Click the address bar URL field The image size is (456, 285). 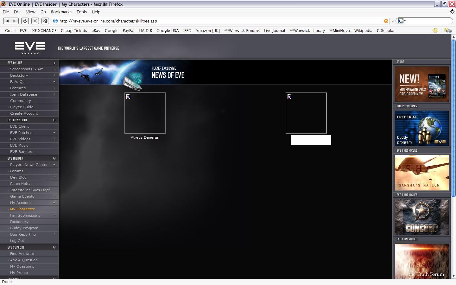point(221,21)
